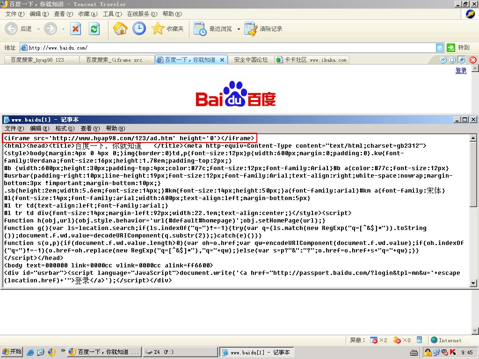Open the 最近浏览 recent pages icon

(x=200, y=29)
